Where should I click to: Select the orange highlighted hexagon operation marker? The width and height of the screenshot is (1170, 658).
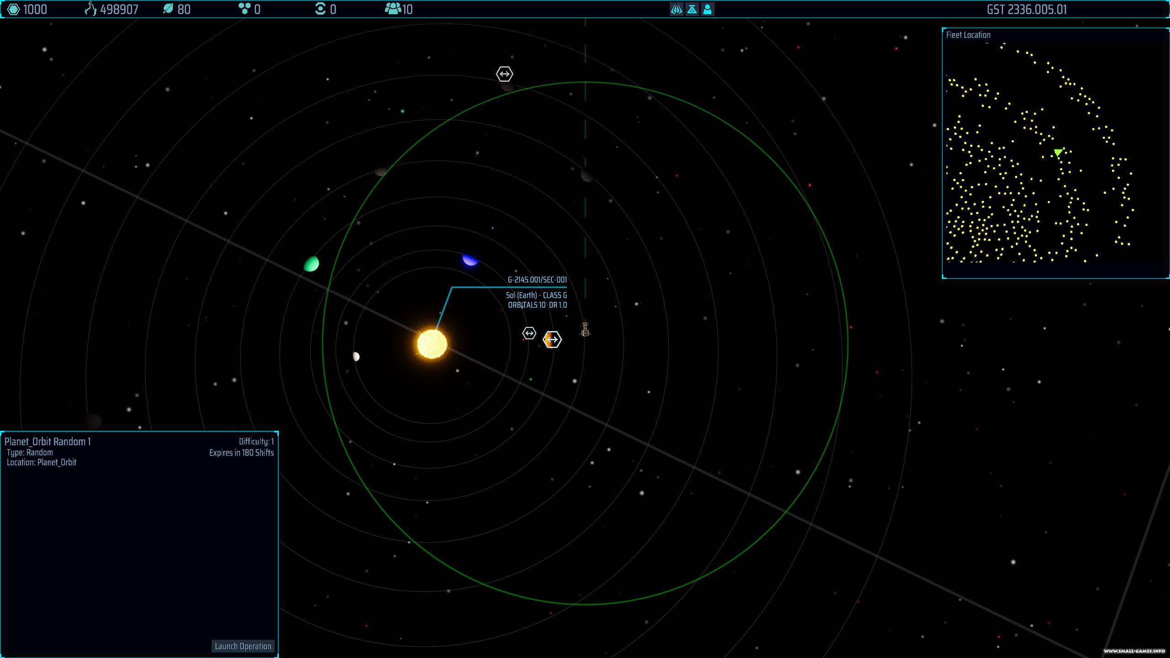click(x=552, y=340)
